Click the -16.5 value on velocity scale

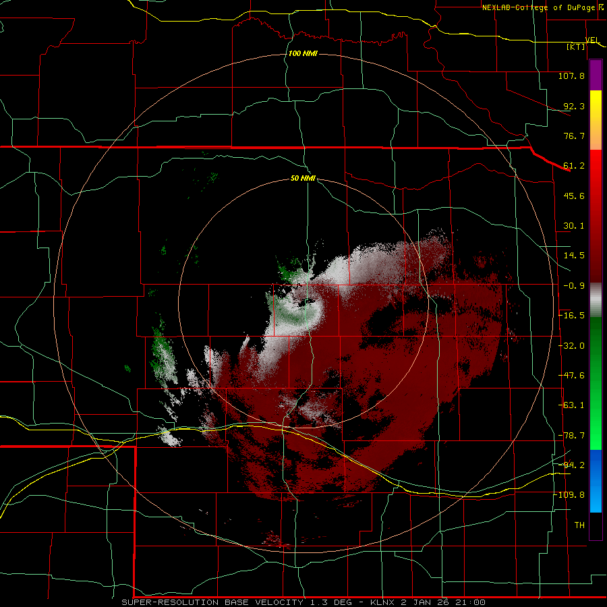point(571,316)
